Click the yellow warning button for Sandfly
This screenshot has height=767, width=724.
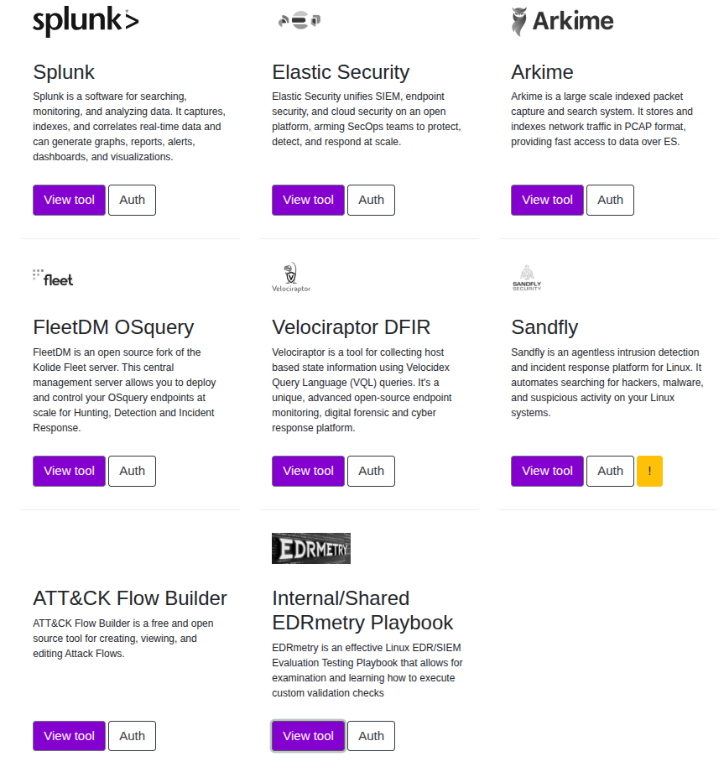[x=649, y=471]
